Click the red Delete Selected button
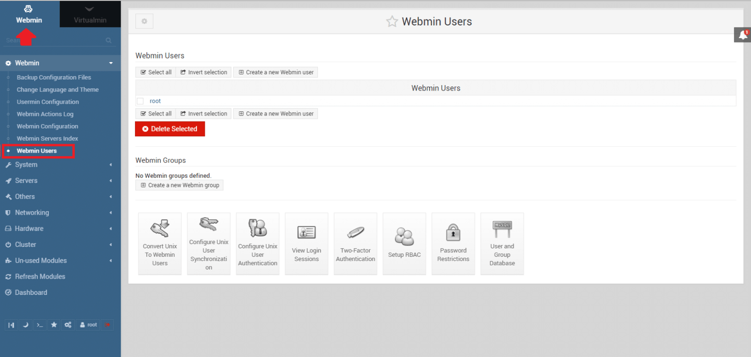Image resolution: width=751 pixels, height=357 pixels. [x=170, y=129]
